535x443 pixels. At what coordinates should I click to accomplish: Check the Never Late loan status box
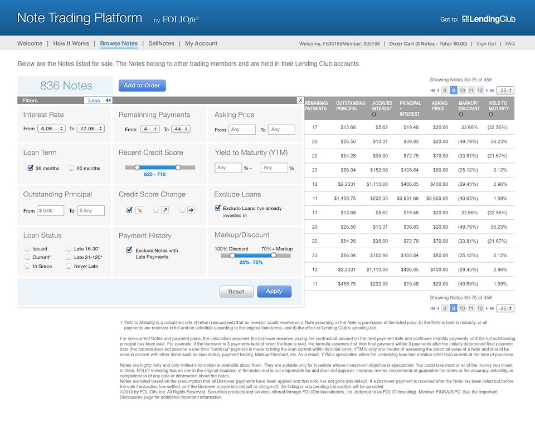pyautogui.click(x=69, y=266)
